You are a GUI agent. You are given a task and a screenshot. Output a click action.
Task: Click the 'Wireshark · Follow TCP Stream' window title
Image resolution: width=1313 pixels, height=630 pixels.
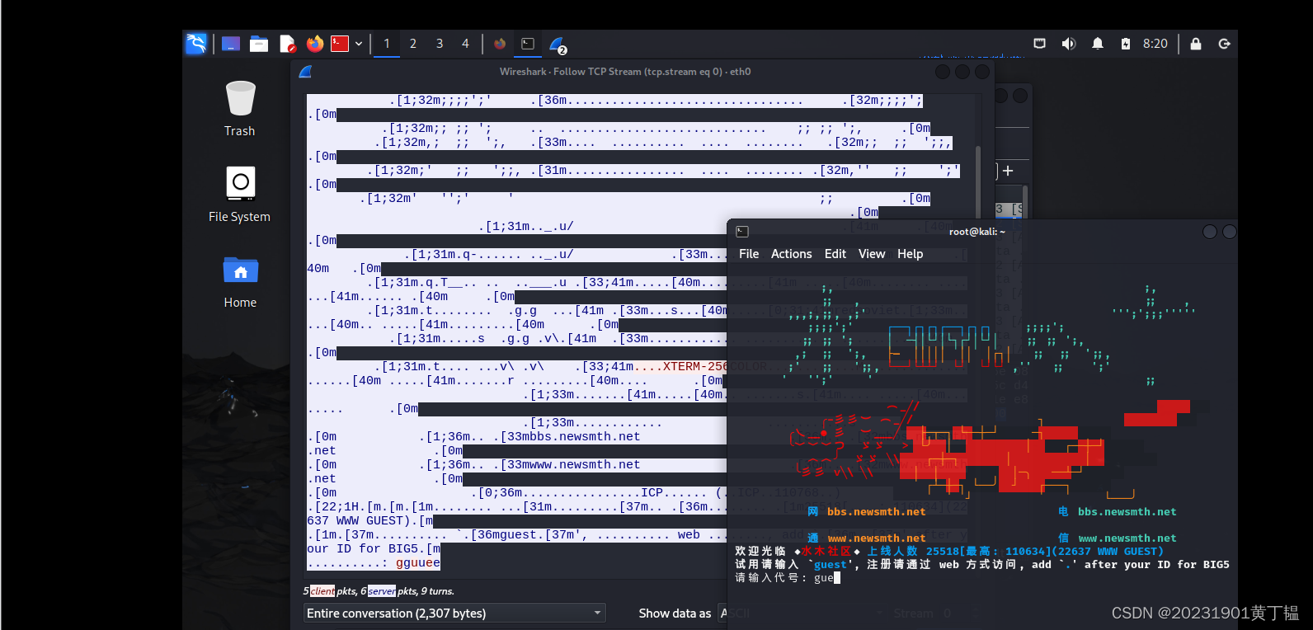[x=625, y=72]
